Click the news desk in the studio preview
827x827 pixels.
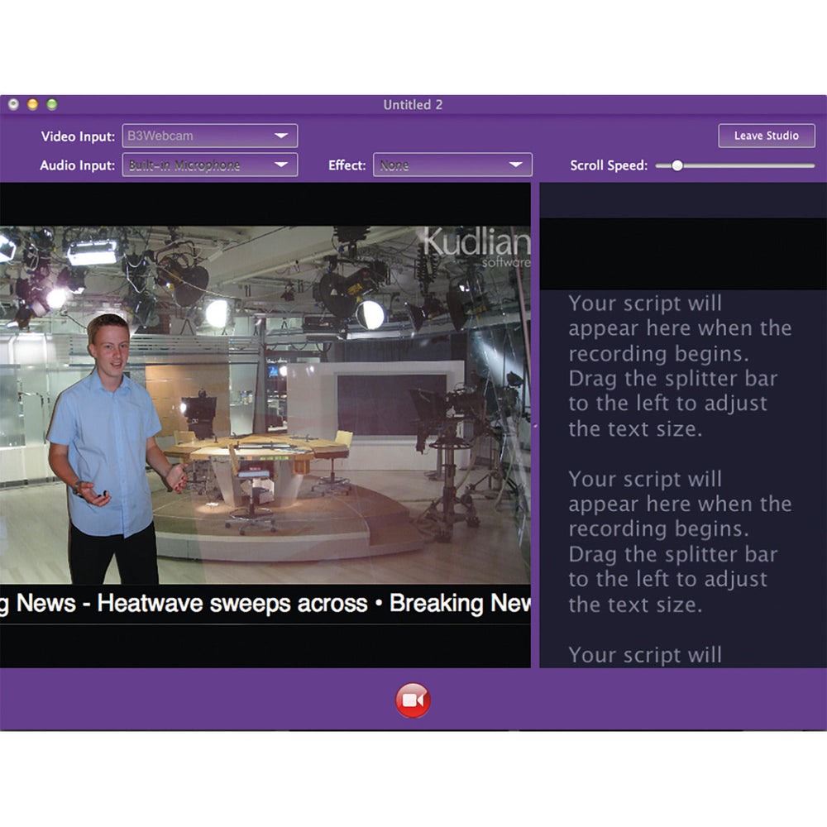[256, 455]
